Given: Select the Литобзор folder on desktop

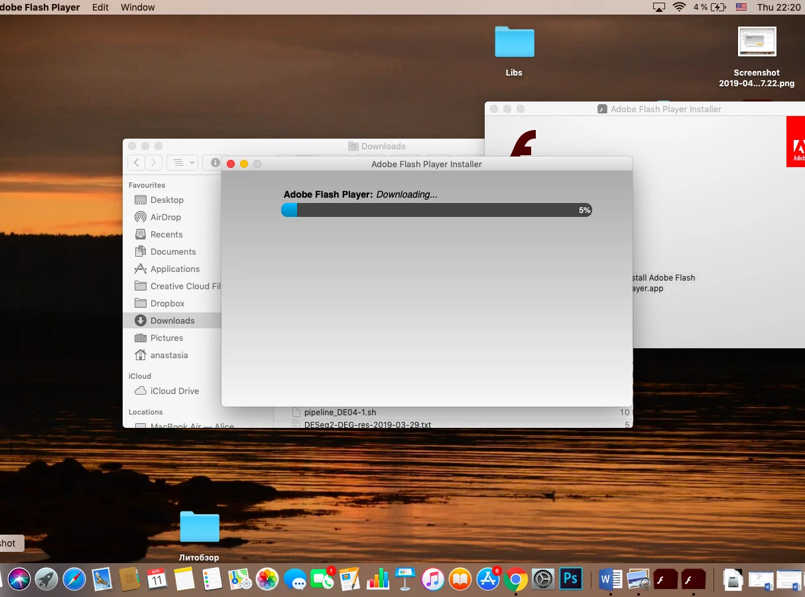Looking at the screenshot, I should click(199, 536).
